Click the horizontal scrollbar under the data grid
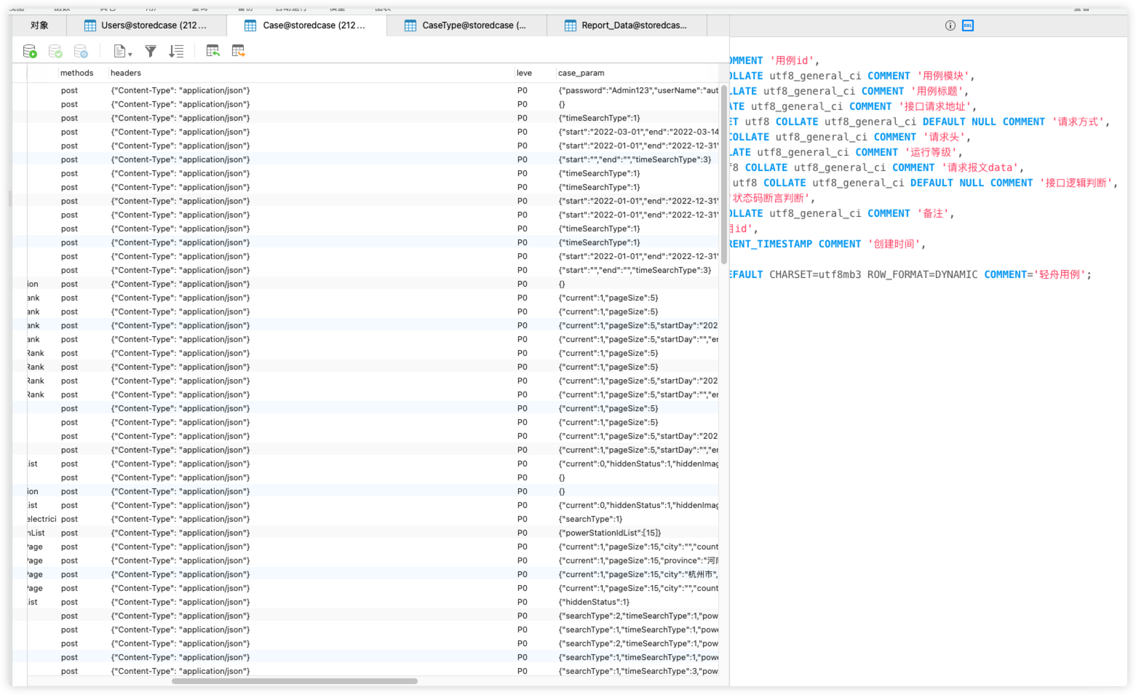This screenshot has width=1136, height=695. coord(295,681)
